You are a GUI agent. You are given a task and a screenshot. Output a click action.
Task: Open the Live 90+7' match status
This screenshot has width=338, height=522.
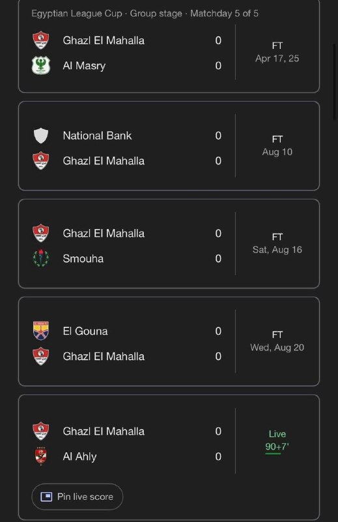coord(277,440)
